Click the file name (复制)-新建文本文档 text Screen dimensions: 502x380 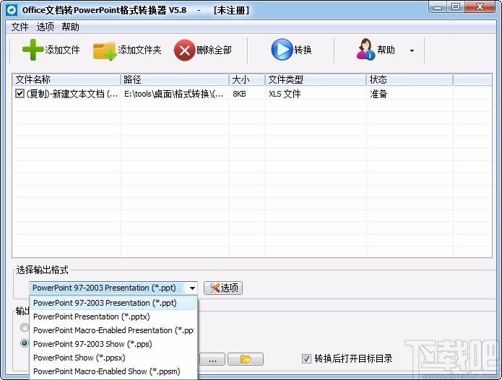[72, 94]
